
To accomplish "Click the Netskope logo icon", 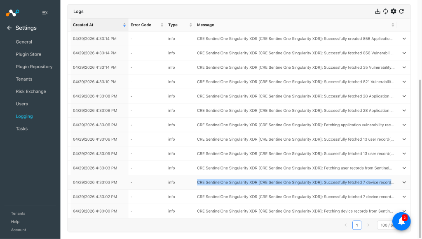I will [x=12, y=13].
